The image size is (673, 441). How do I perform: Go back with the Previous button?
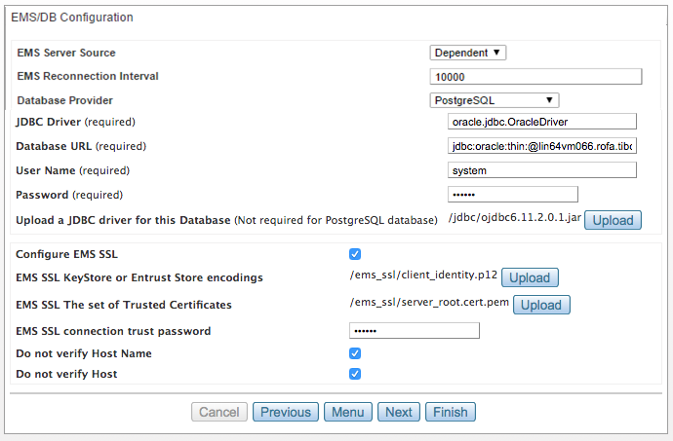point(286,412)
